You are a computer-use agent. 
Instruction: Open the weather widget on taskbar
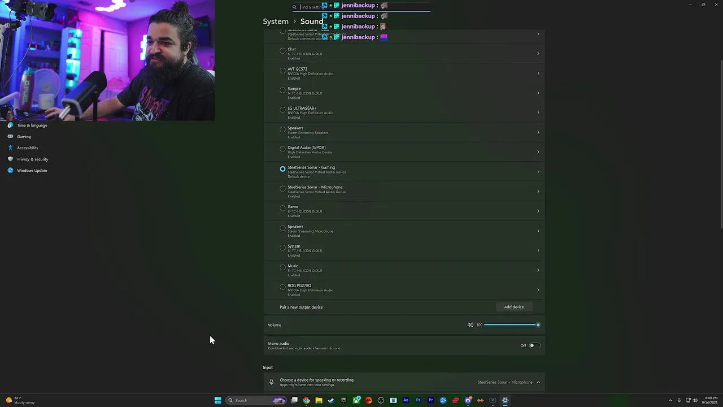[20, 400]
